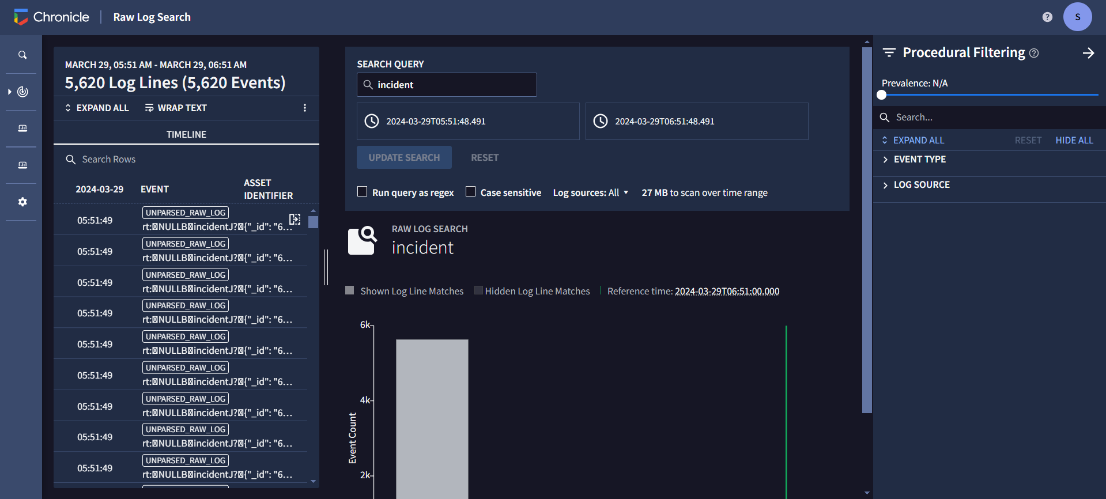Focus the Search Rows field
Image resolution: width=1106 pixels, height=499 pixels.
[x=186, y=159]
